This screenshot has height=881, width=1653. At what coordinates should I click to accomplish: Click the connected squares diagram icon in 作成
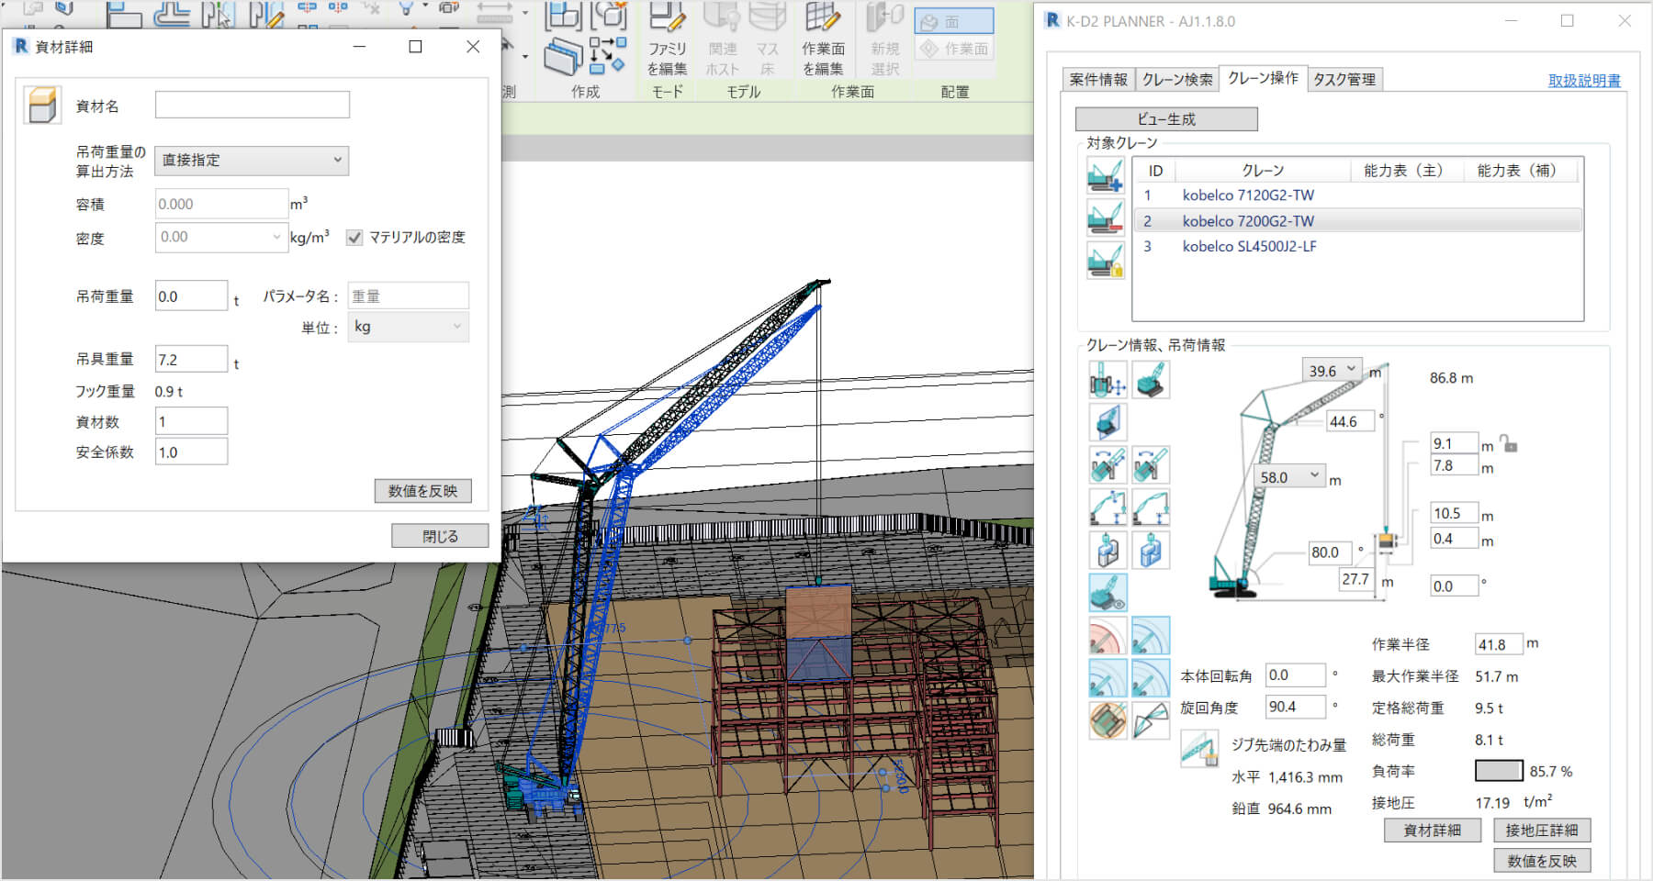pos(608,55)
